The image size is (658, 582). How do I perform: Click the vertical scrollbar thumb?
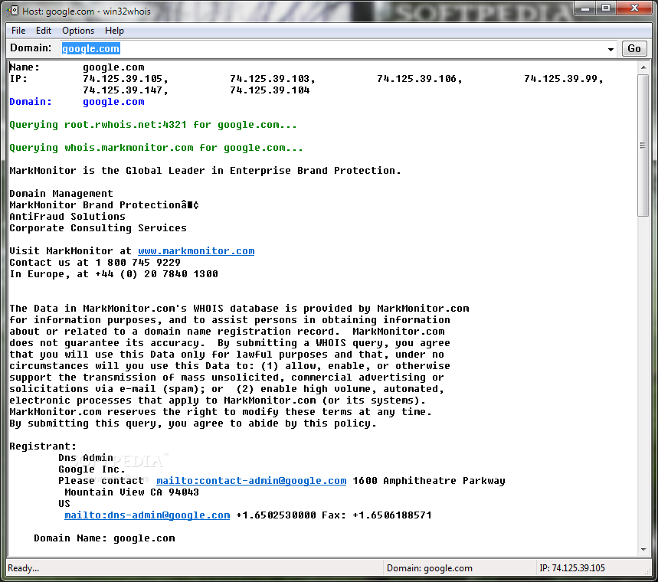click(643, 145)
